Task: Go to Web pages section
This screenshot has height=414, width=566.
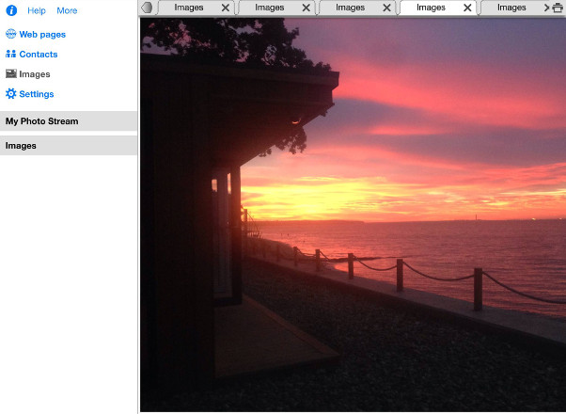Action: tap(36, 34)
